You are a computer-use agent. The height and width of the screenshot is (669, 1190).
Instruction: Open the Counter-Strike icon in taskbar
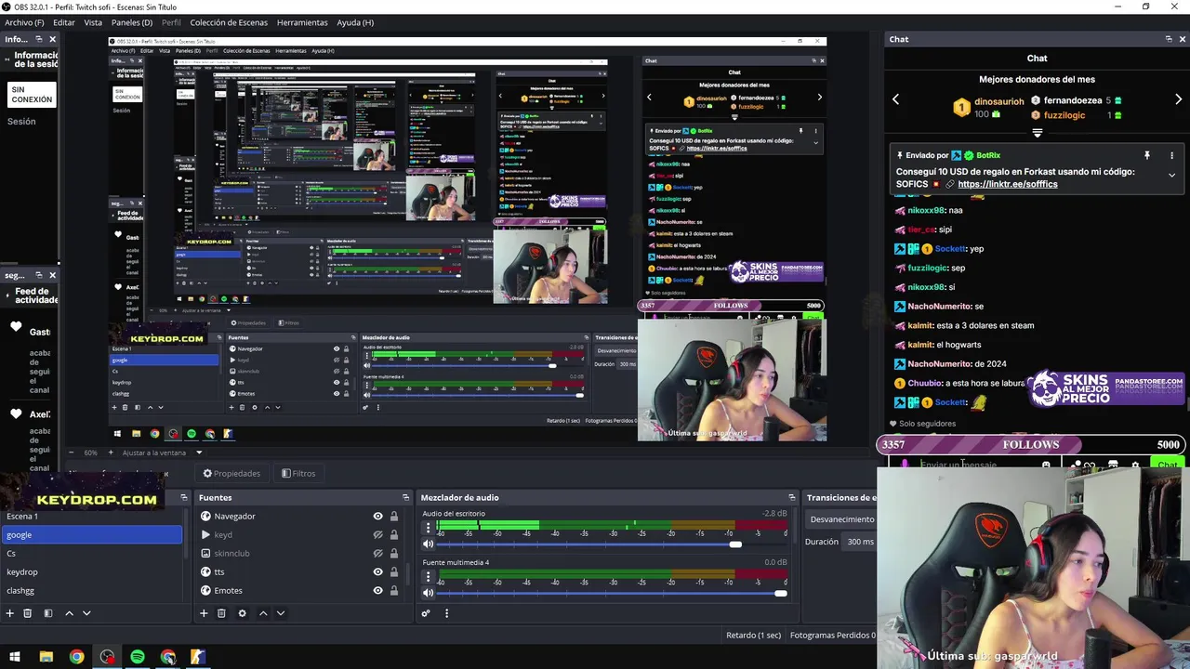coord(198,657)
